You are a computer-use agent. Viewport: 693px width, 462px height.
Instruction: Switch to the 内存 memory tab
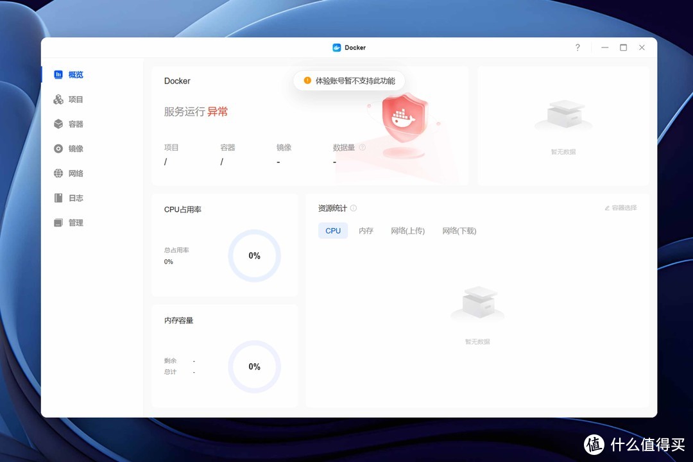pos(365,230)
